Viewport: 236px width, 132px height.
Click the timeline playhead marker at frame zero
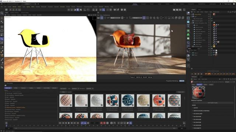click(6, 125)
